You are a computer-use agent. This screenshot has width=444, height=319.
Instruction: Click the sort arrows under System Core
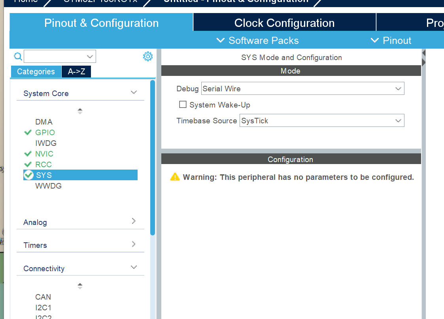tap(80, 111)
